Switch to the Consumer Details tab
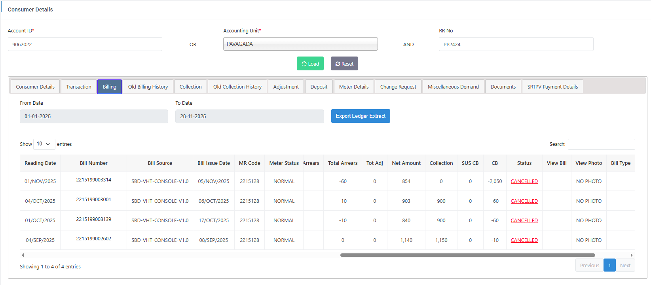 35,87
